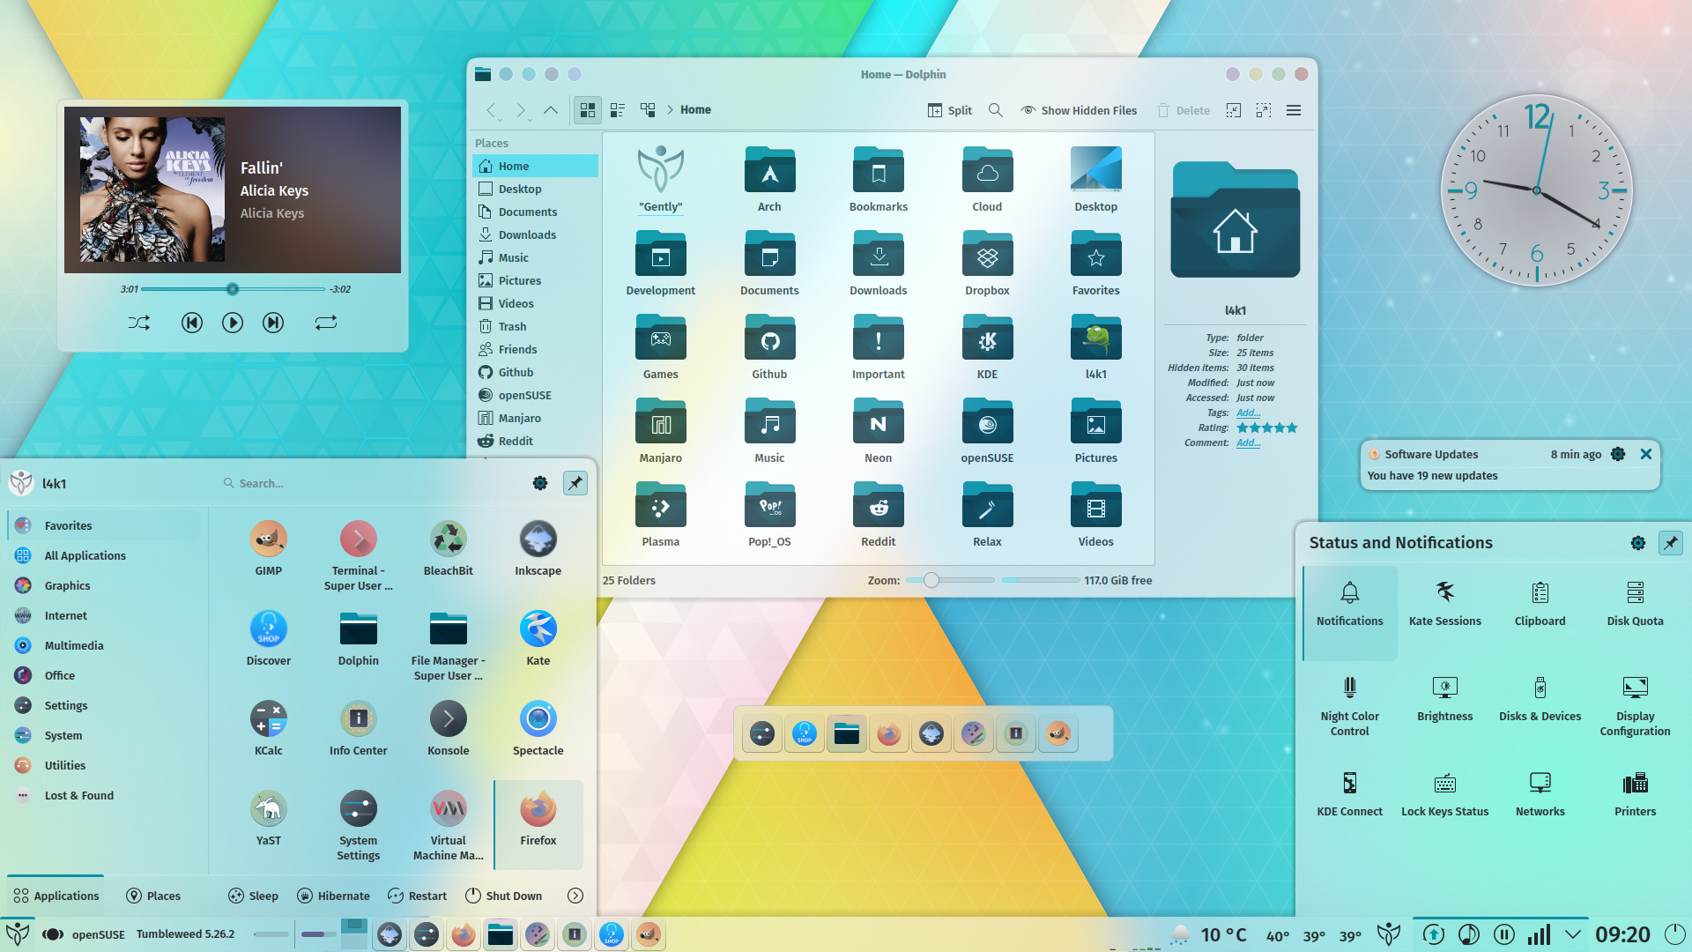Enable Show Hidden Files in Dolphin

pyautogui.click(x=1079, y=110)
